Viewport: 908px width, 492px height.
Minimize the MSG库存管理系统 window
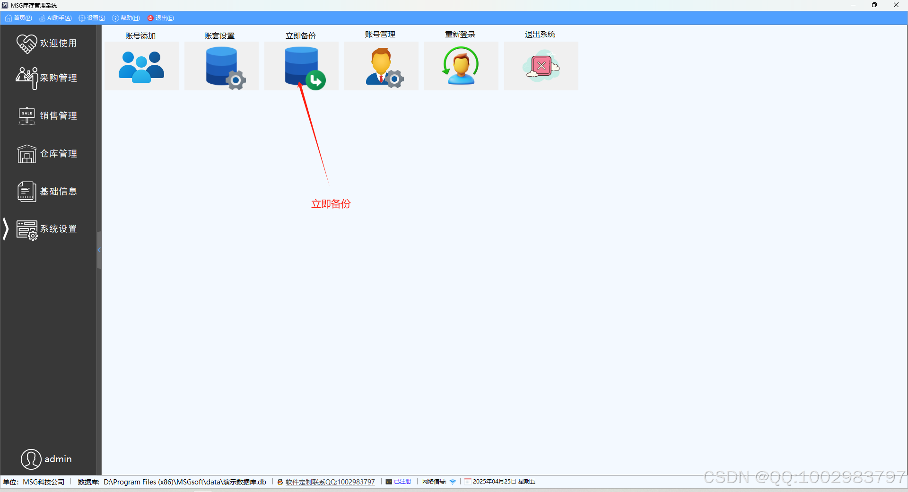tap(853, 5)
